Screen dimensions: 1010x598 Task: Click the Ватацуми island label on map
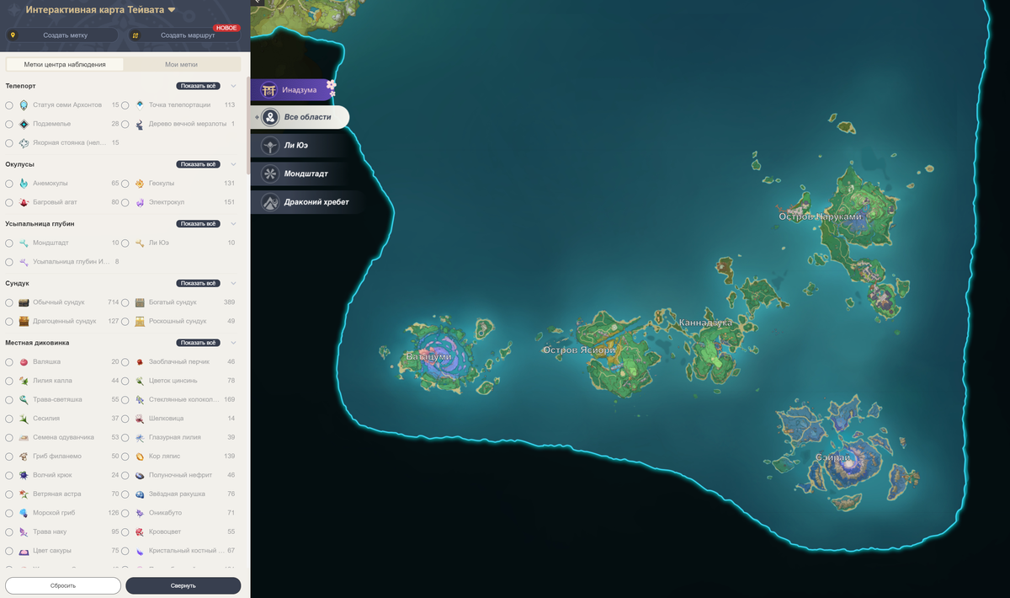click(429, 357)
